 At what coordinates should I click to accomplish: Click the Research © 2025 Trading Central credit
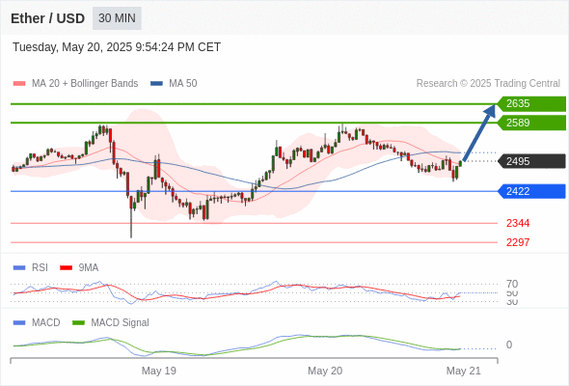coord(488,84)
